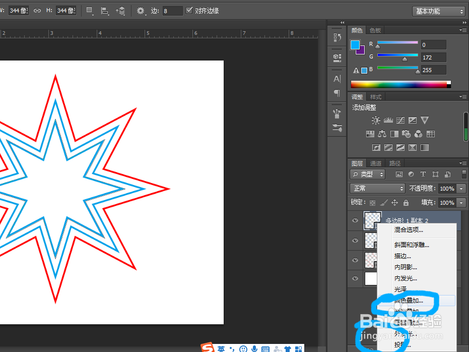
Task: Add a Black & White adjustment
Action: coord(394,134)
